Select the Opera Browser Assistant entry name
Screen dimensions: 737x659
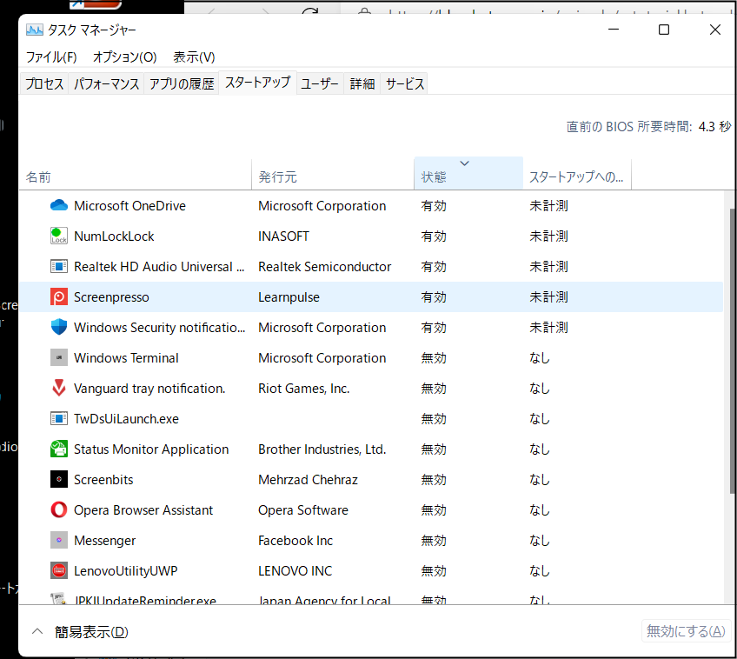[x=143, y=510]
